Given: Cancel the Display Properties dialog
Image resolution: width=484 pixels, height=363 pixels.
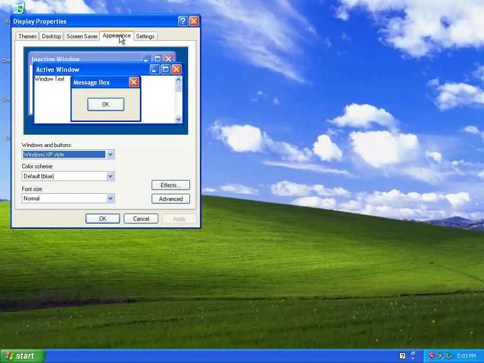Looking at the screenshot, I should click(x=141, y=218).
